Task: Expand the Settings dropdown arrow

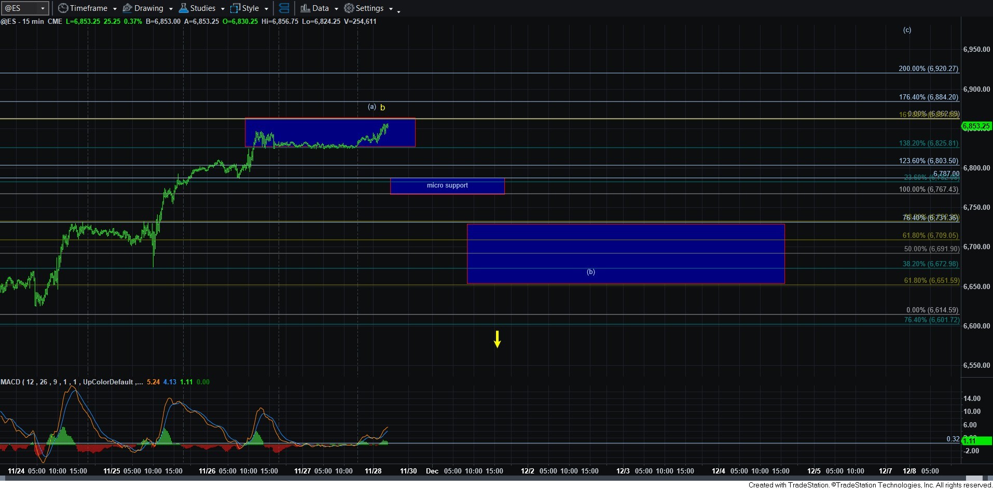Action: click(x=391, y=9)
